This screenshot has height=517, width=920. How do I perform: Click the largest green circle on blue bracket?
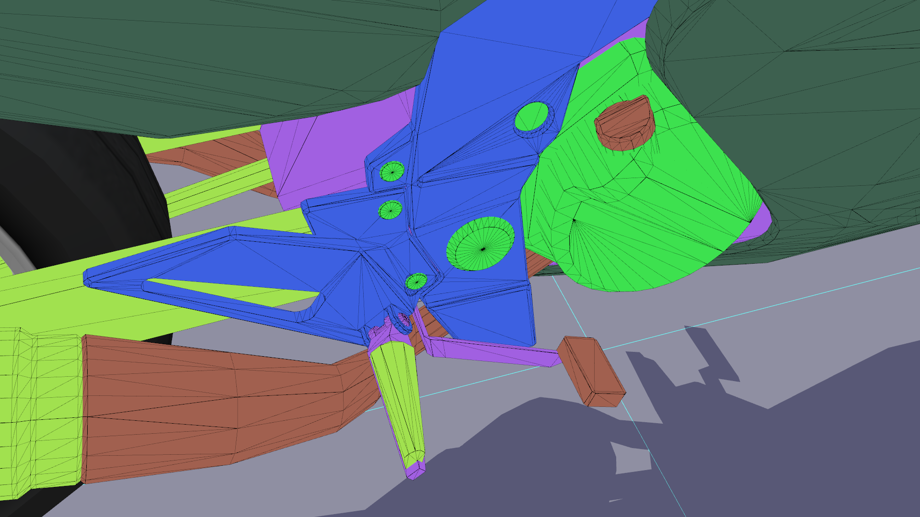[x=481, y=243]
